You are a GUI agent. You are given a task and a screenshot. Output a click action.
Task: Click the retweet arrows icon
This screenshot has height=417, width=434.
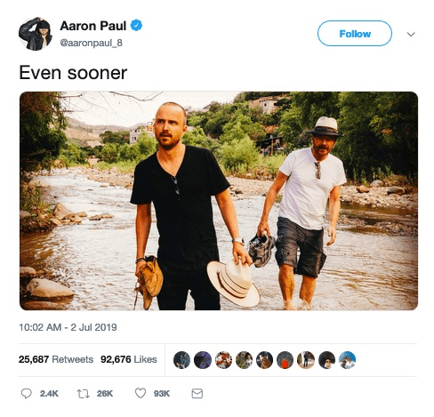click(84, 394)
